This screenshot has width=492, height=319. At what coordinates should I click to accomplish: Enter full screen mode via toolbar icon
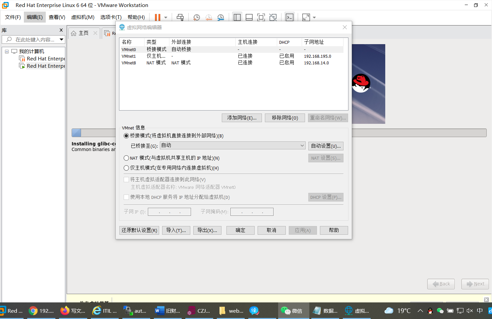pos(261,17)
